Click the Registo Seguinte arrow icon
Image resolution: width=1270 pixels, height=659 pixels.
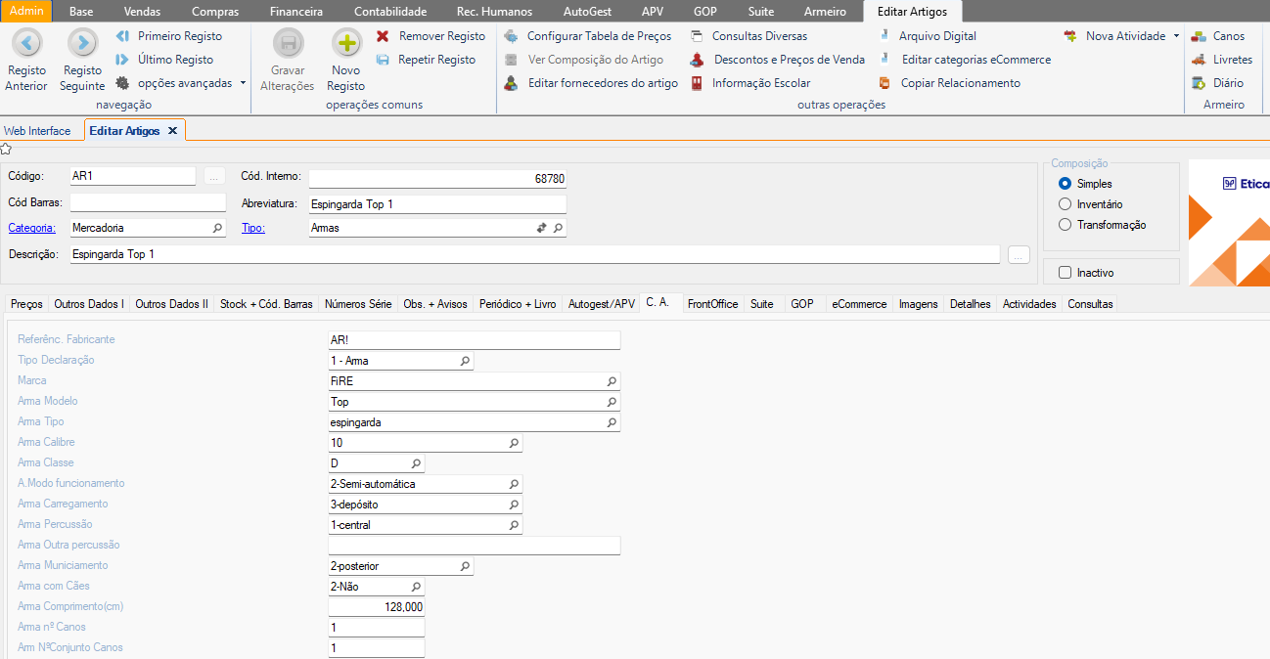point(82,43)
